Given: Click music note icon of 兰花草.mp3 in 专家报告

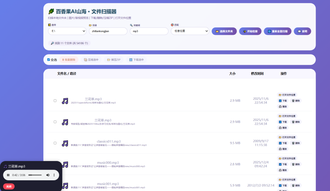Looking at the screenshot, I should (65, 122).
